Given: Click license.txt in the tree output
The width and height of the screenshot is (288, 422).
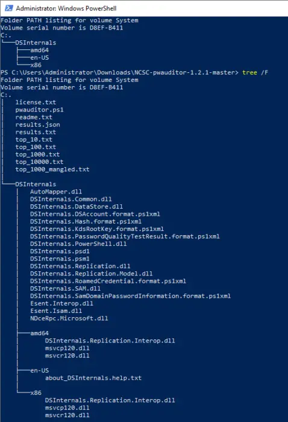Looking at the screenshot, I should click(x=36, y=102).
